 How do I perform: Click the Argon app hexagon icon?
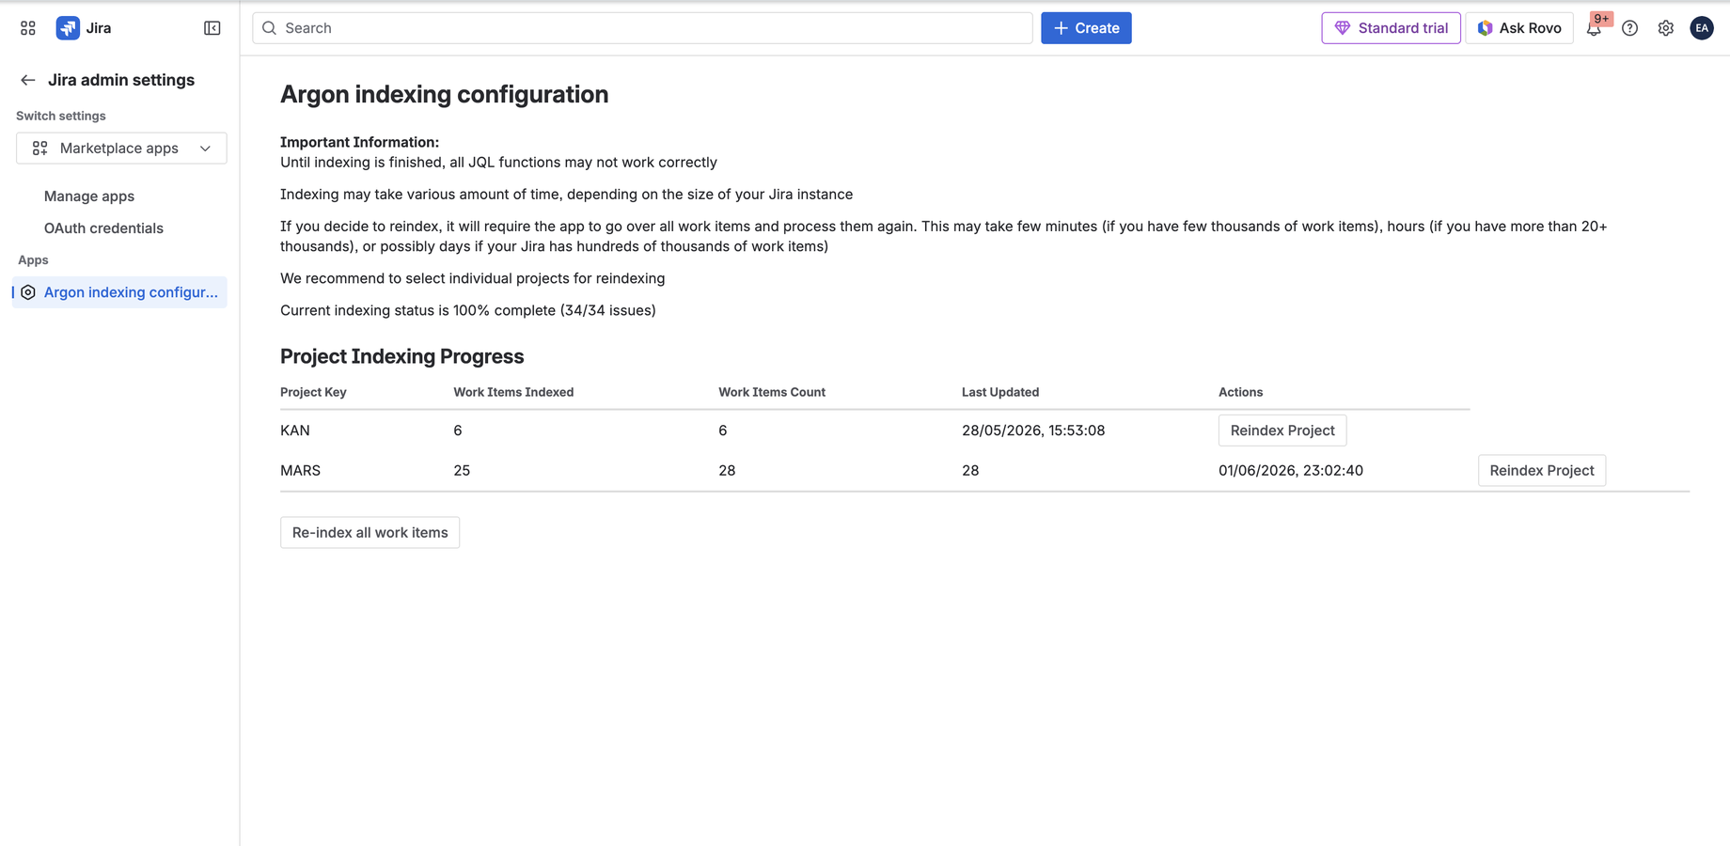click(x=28, y=292)
